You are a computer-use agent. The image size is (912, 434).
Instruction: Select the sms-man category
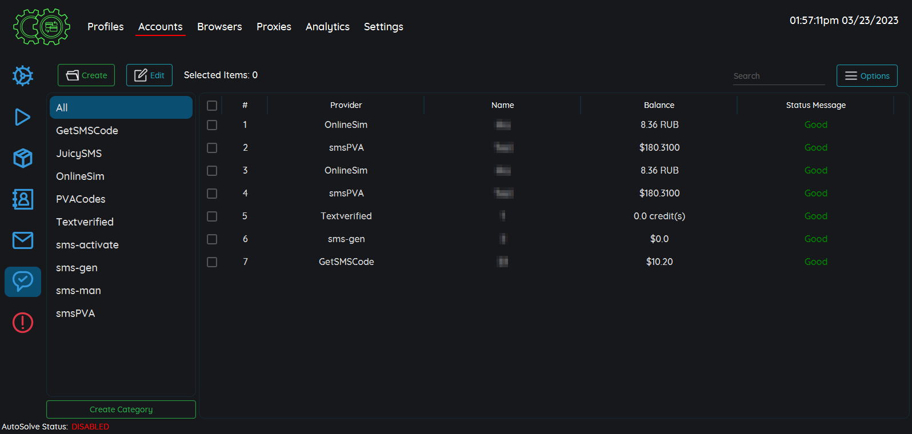(x=121, y=290)
